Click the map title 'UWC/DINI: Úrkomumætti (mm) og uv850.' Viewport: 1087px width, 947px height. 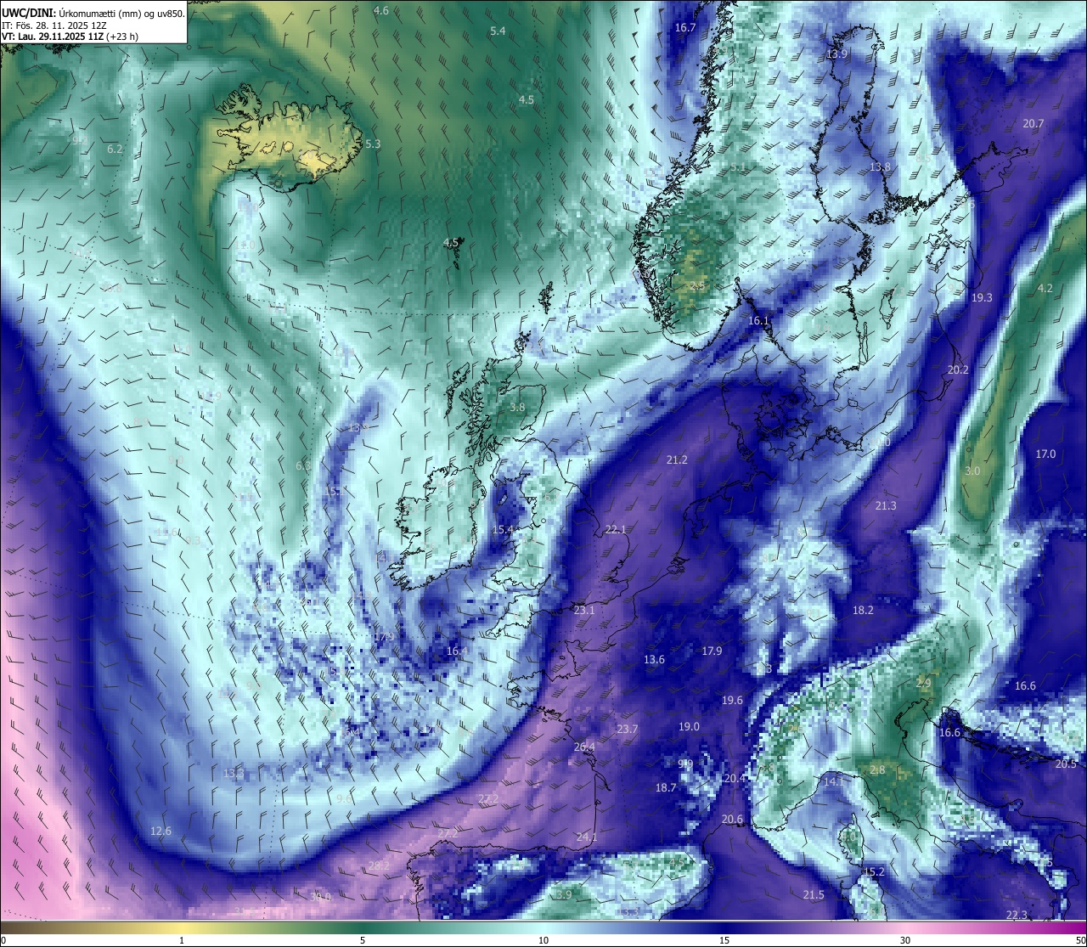pos(93,13)
